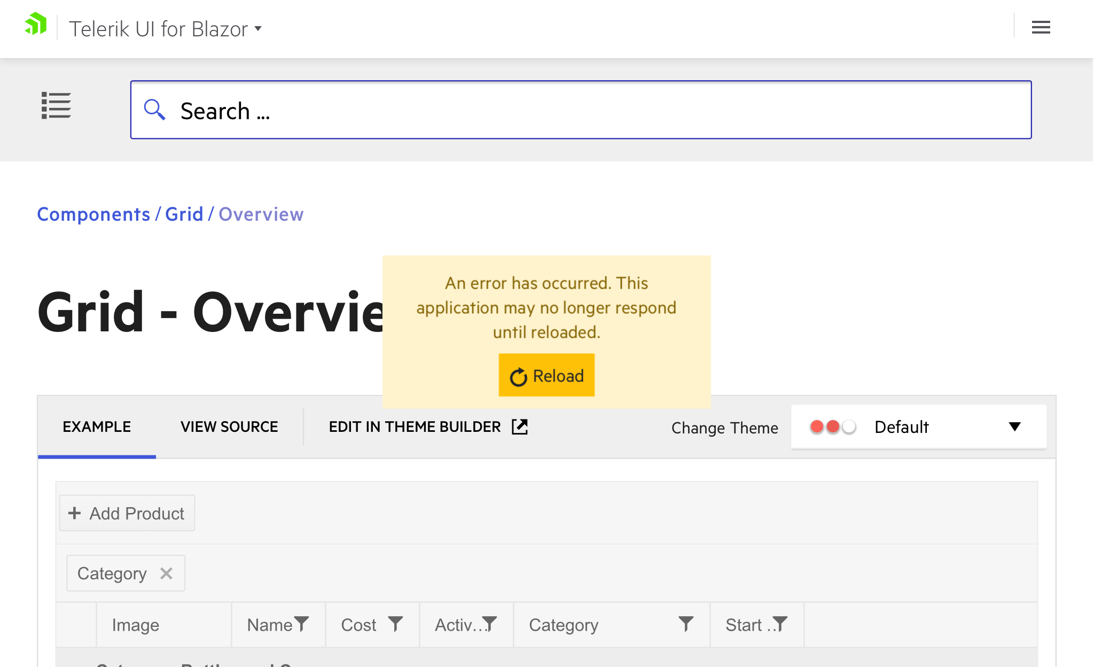The image size is (1094, 667).
Task: Sort by the Cost column header
Action: click(x=358, y=625)
